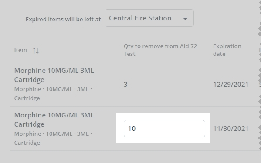Click the Central Fire Station dropdown arrow

(x=185, y=19)
